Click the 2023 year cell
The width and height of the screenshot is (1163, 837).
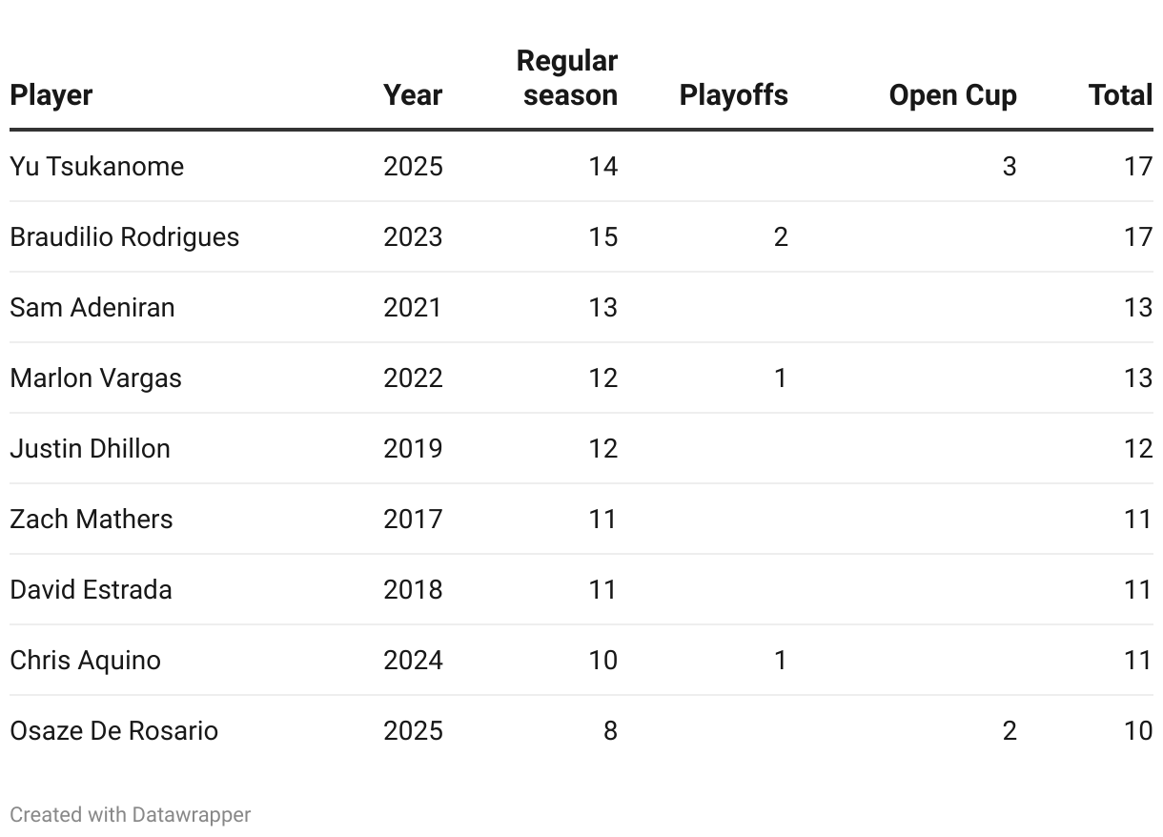click(413, 236)
